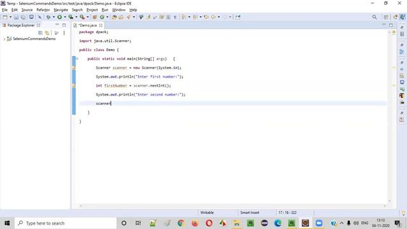Screen dimensions: 407x229
Task: Click Toggle Mark Occurrences icon
Action: [148, 17]
